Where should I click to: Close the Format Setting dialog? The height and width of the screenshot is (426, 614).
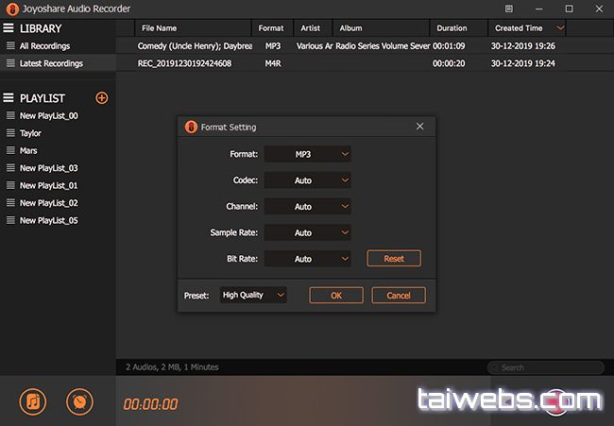(x=420, y=127)
